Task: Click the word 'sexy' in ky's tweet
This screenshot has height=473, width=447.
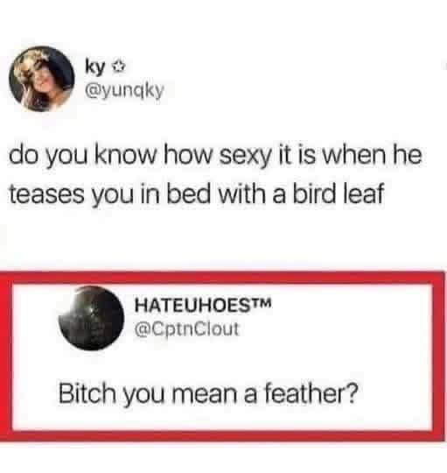Action: 245,158
